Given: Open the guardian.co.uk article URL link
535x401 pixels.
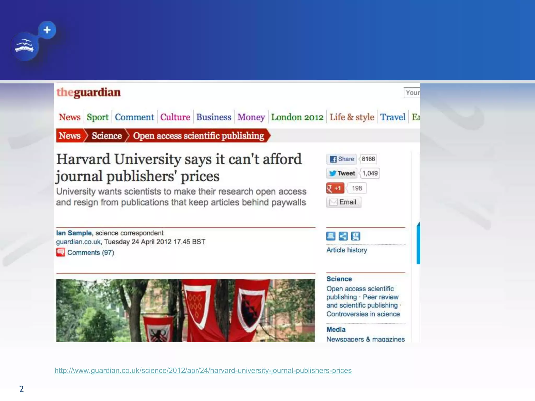Looking at the screenshot, I should 203,370.
